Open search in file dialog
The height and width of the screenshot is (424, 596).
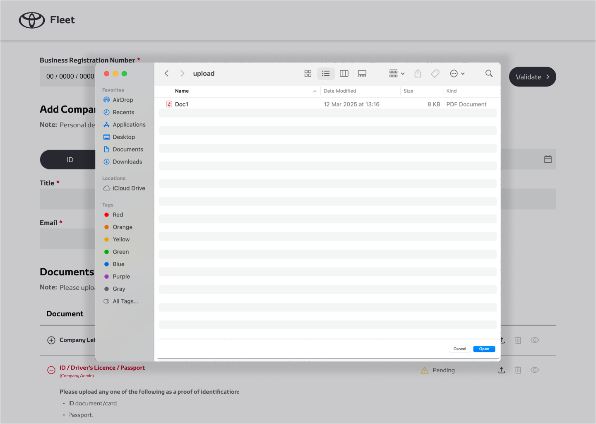point(489,73)
